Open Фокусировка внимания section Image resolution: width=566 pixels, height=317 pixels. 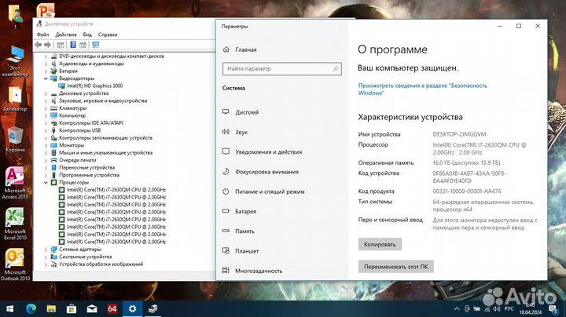click(x=266, y=172)
